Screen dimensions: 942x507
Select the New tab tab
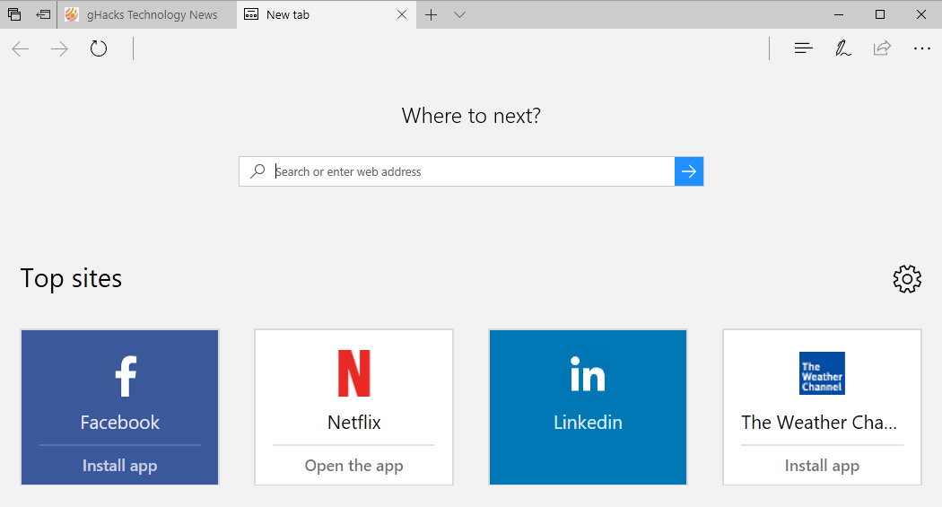(x=327, y=14)
